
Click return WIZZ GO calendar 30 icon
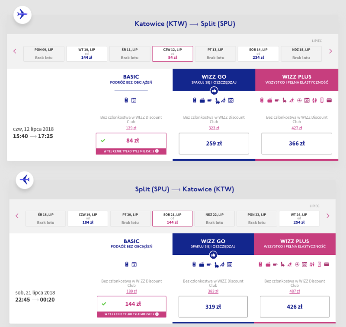[230, 264]
